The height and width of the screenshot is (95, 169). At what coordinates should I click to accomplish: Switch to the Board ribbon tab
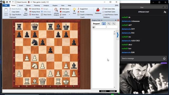click(x=28, y=6)
